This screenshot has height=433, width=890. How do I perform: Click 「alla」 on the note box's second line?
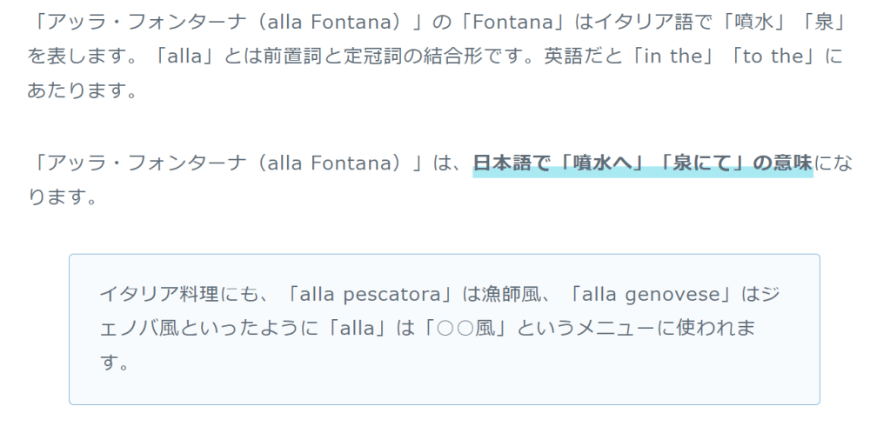point(354,329)
